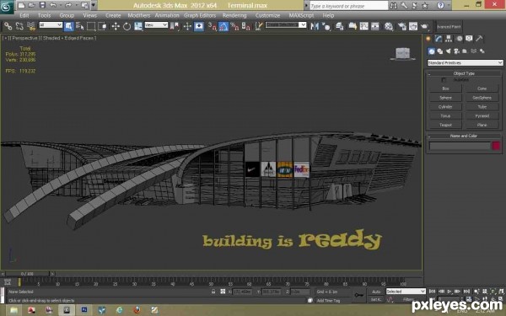Screen dimensions: 506x316
Task: Click the Save File floppy icon
Action: coord(42,5)
